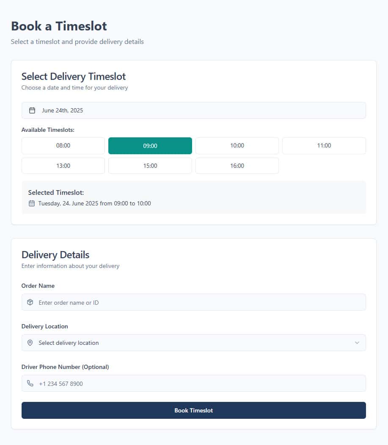Open the Delivery Location dropdown
This screenshot has height=445, width=388.
point(193,342)
